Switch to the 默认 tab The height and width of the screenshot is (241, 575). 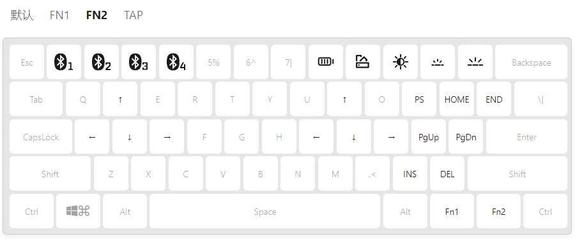pyautogui.click(x=22, y=15)
